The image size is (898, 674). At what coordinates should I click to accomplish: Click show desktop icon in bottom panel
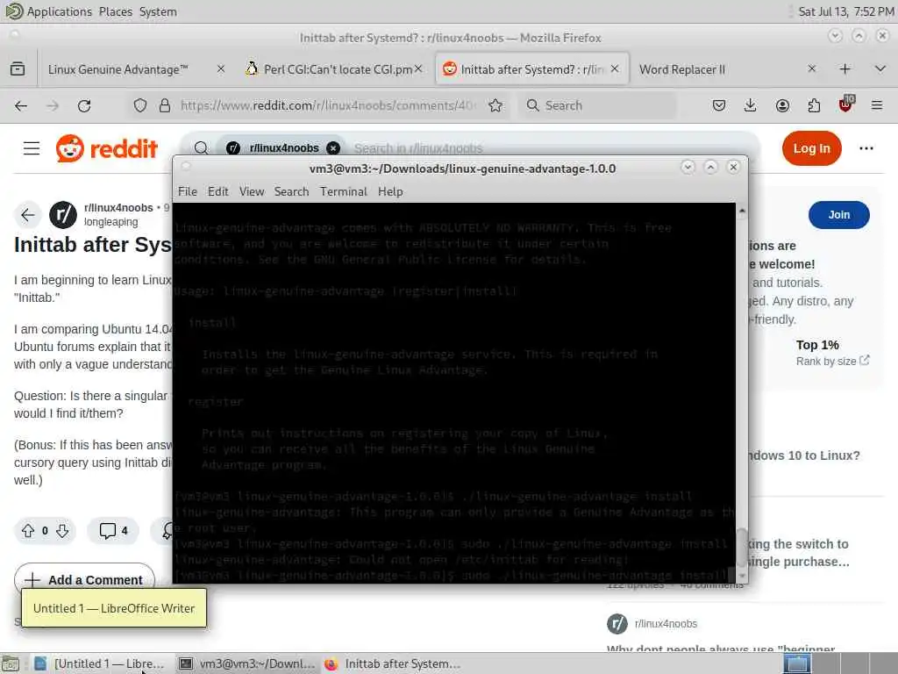11,663
